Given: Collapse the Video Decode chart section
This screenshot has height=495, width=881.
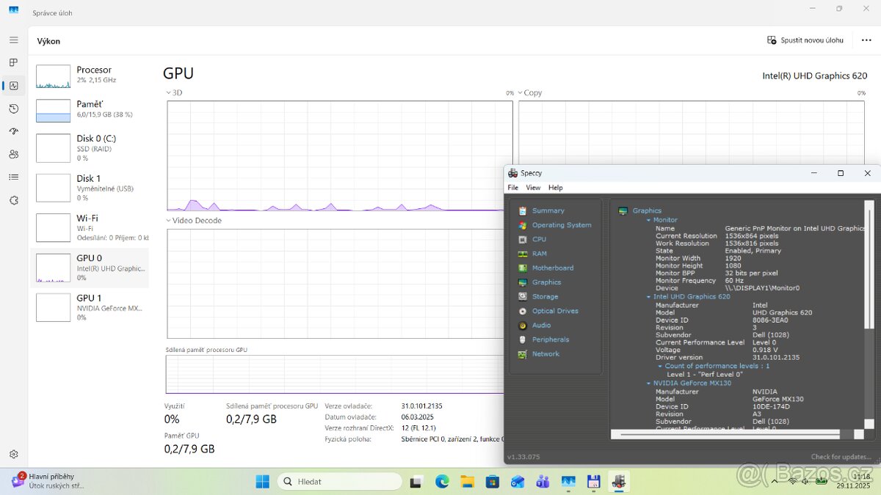Looking at the screenshot, I should [168, 220].
